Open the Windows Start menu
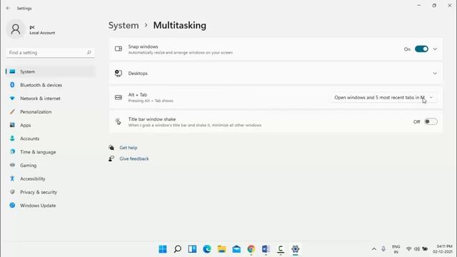457x257 pixels. coord(163,249)
